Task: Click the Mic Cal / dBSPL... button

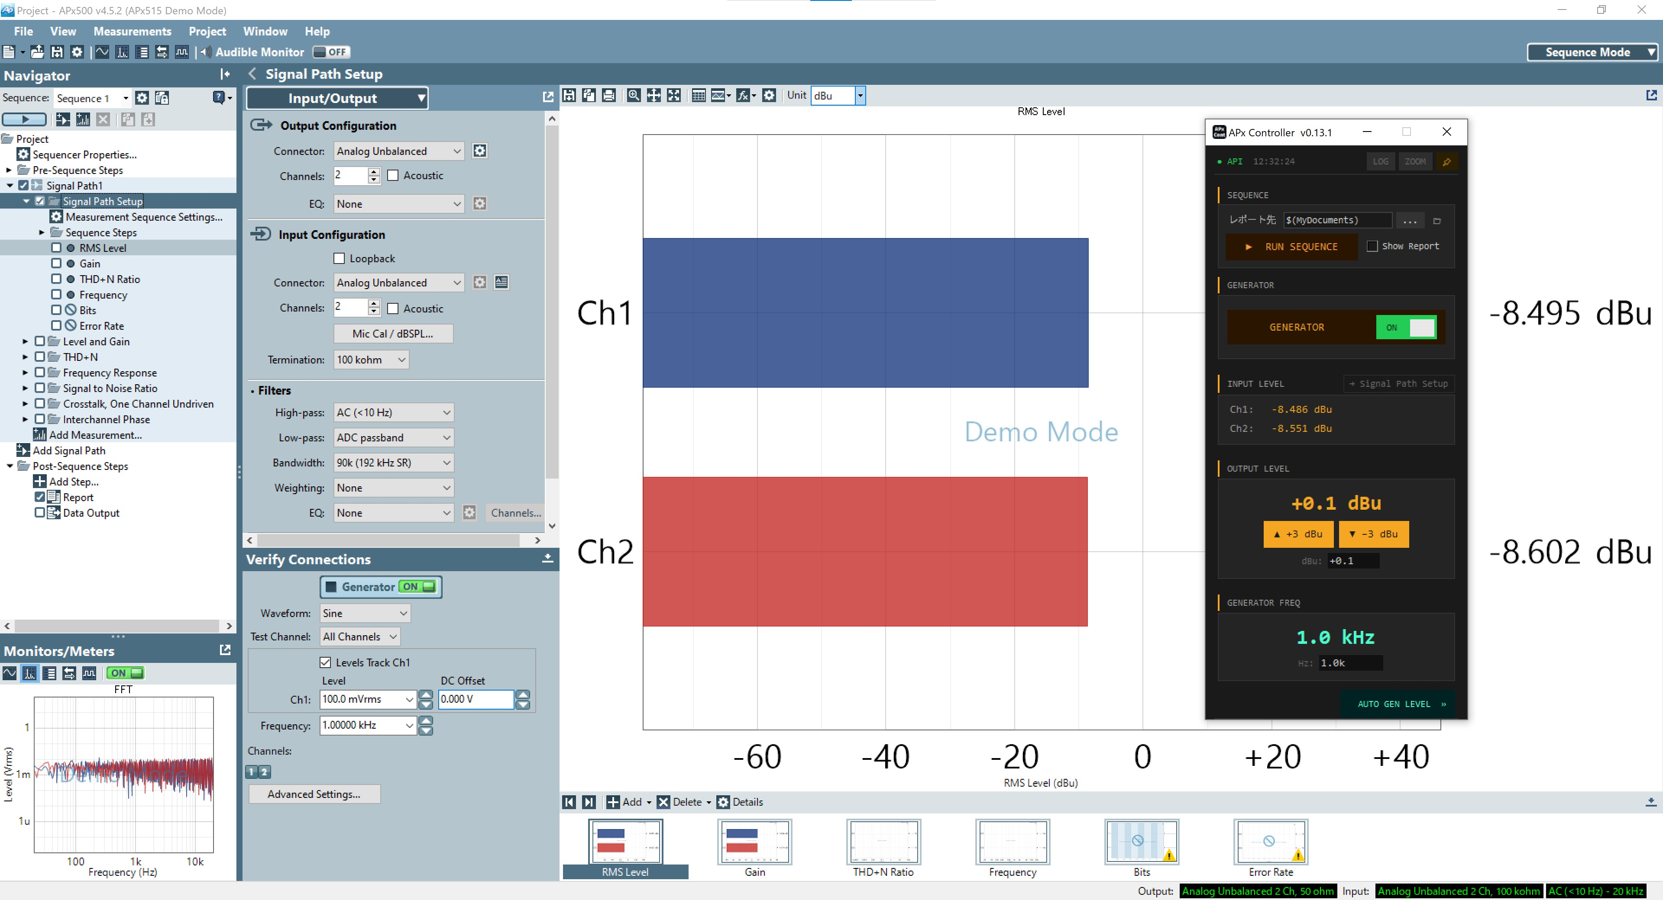Action: [x=392, y=334]
